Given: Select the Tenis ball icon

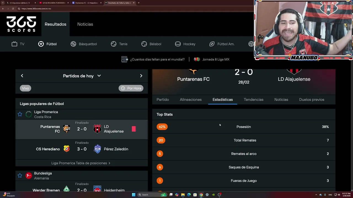Looking at the screenshot, I should (x=114, y=44).
